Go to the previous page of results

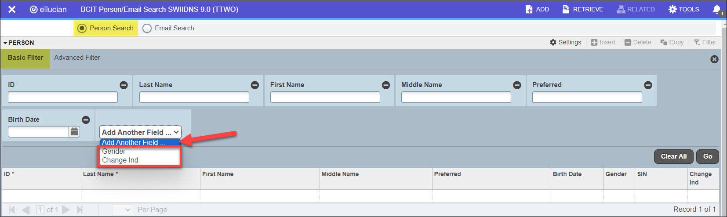tap(26, 210)
